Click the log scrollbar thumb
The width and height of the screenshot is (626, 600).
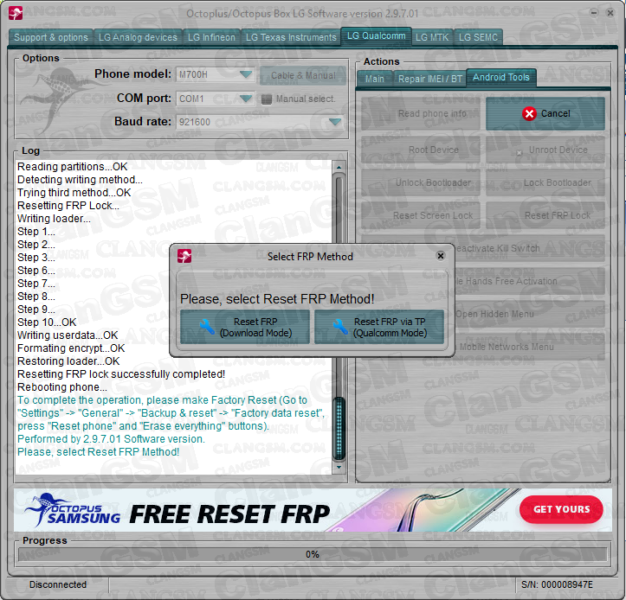pyautogui.click(x=339, y=428)
